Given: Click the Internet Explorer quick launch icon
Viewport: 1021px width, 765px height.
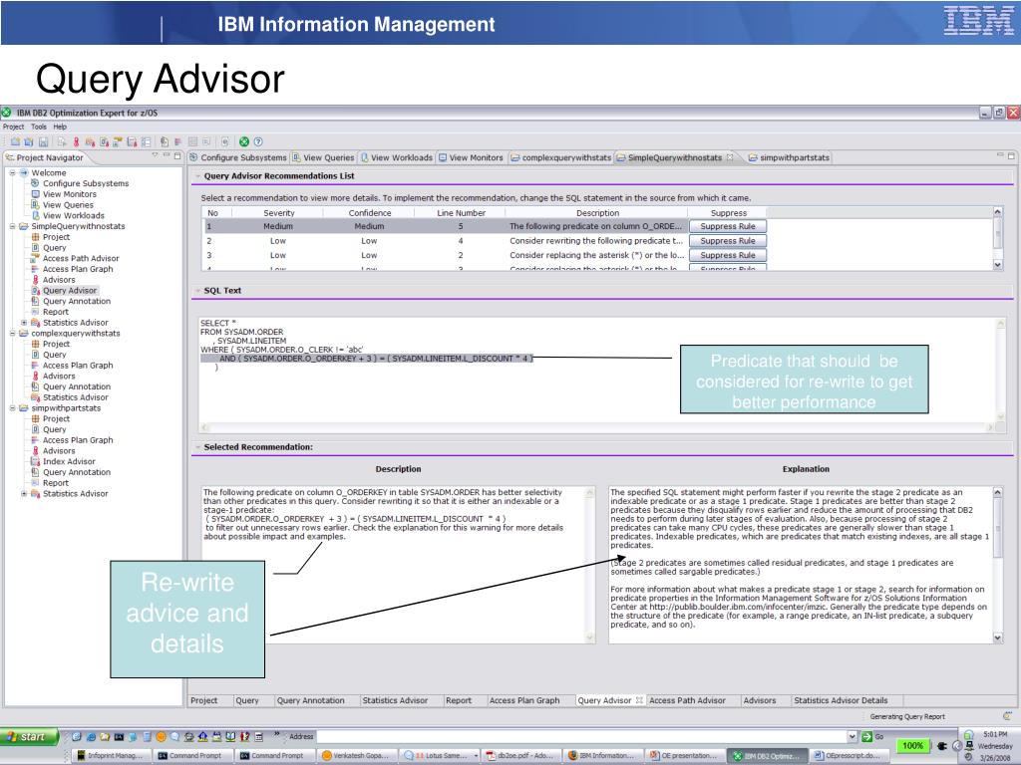Looking at the screenshot, I should click(91, 736).
